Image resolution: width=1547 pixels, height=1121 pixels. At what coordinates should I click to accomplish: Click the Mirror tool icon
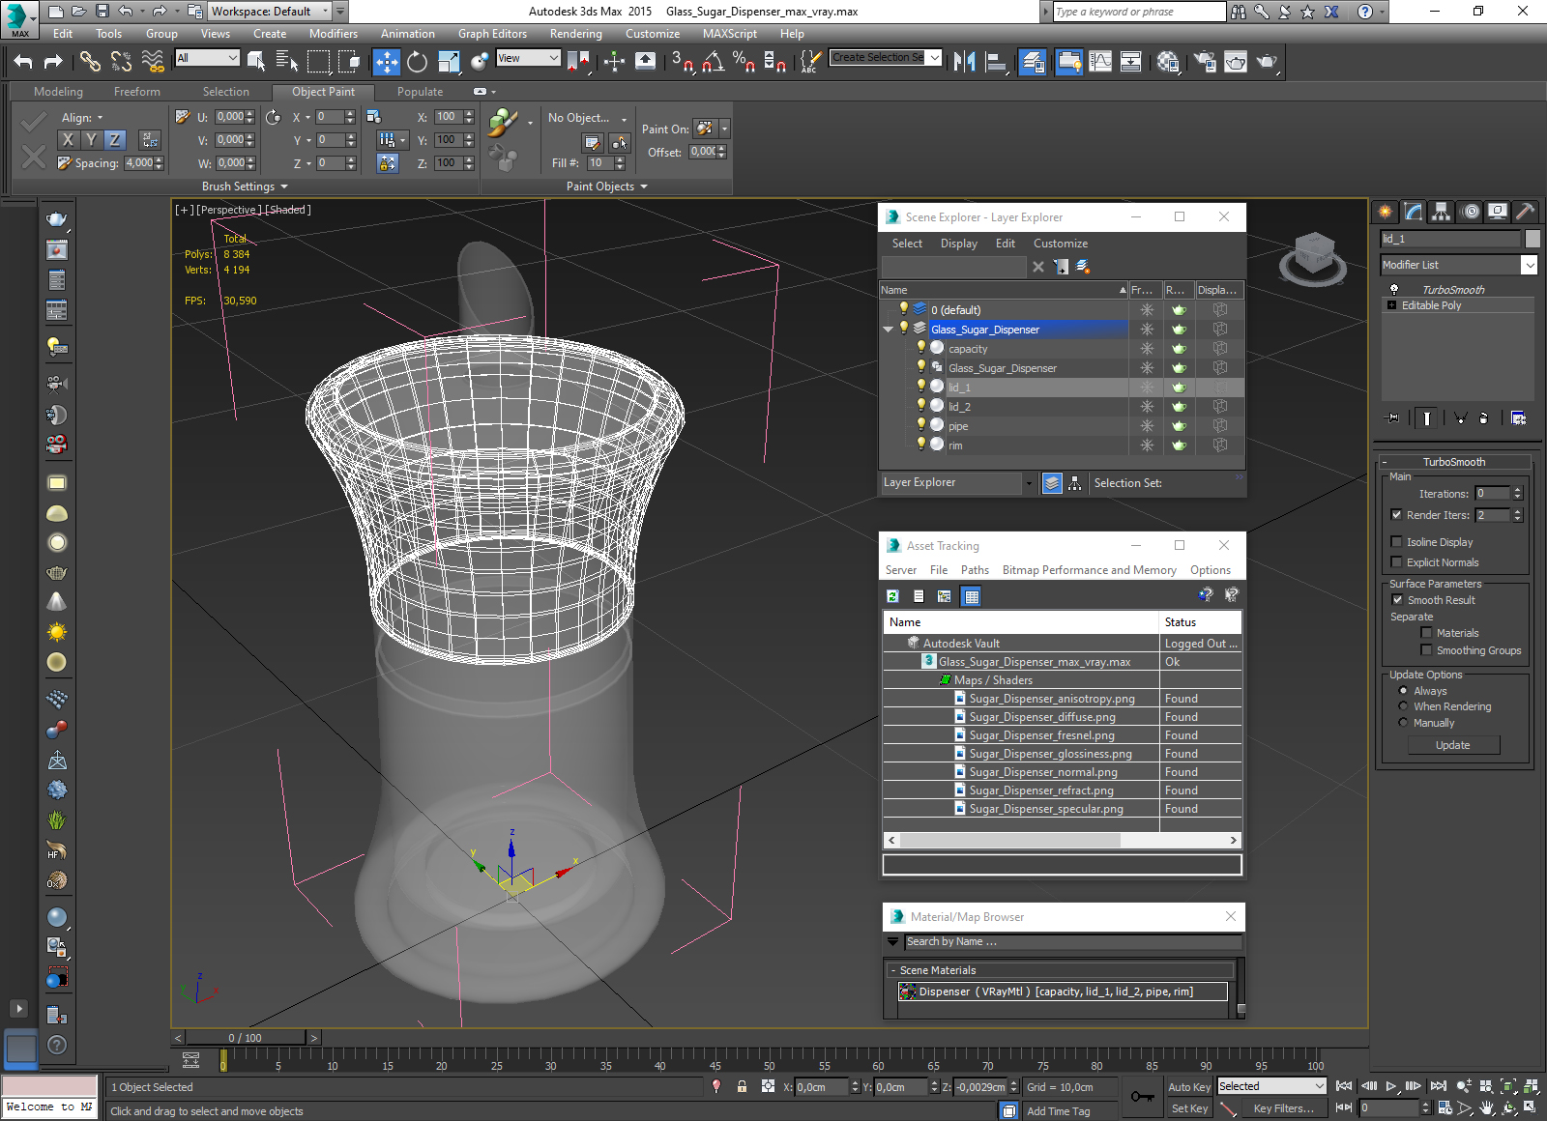click(964, 62)
